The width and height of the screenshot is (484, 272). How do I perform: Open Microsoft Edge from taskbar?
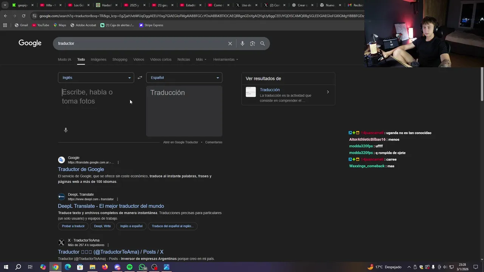(x=68, y=267)
